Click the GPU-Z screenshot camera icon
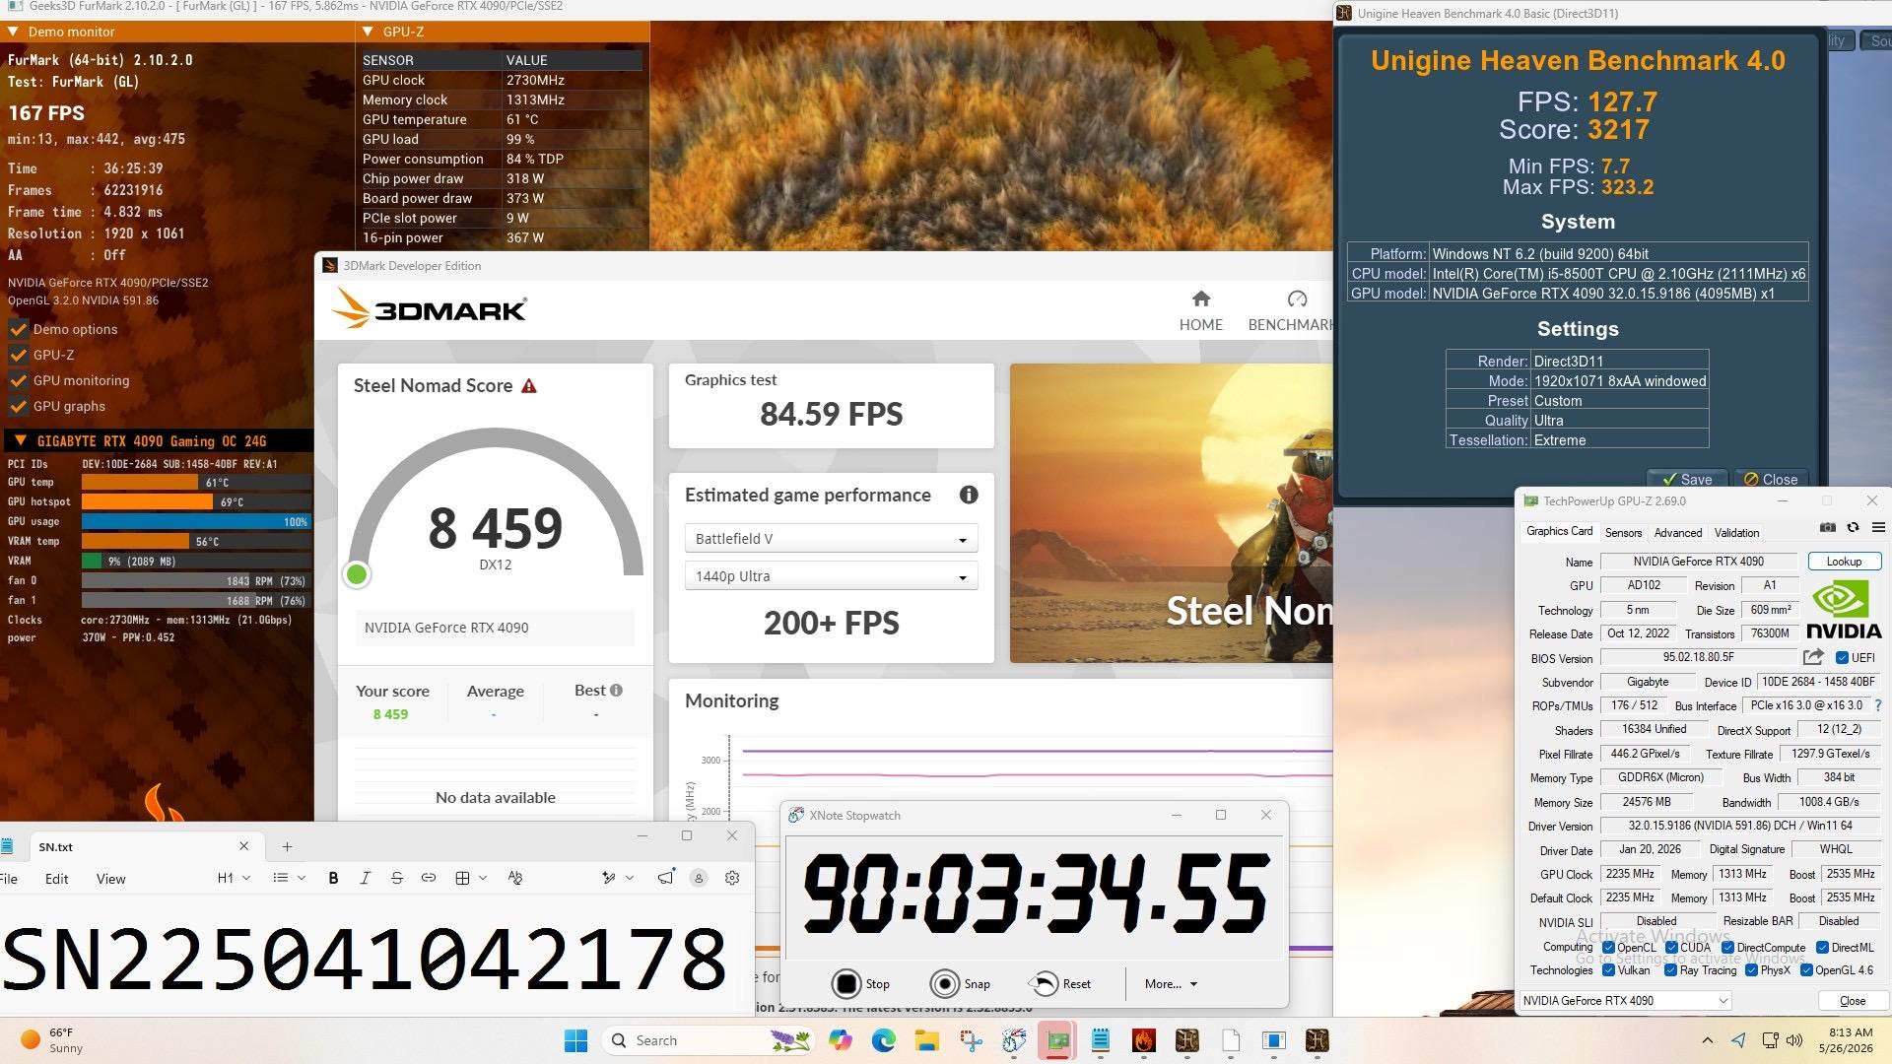 pos(1827,528)
